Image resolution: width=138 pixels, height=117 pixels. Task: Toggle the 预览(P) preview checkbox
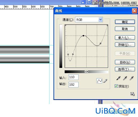tap(116, 86)
